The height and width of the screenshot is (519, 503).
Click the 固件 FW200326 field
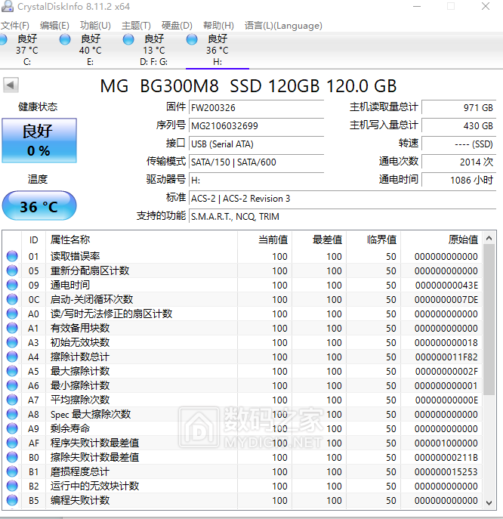[x=256, y=107]
